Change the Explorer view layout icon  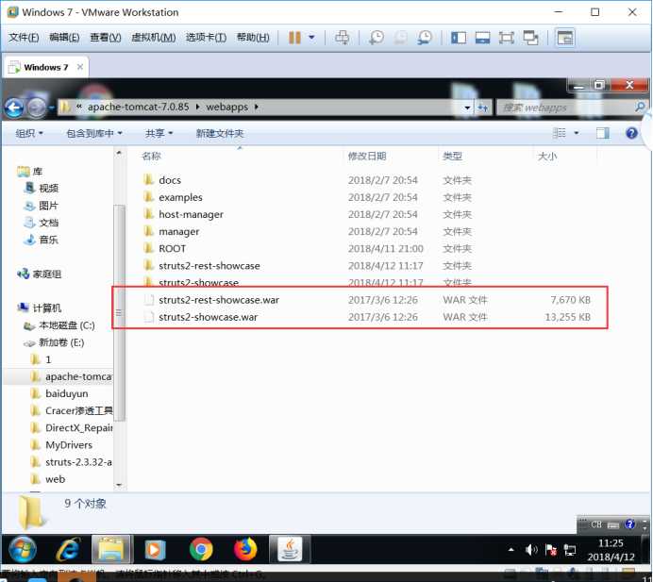click(559, 133)
